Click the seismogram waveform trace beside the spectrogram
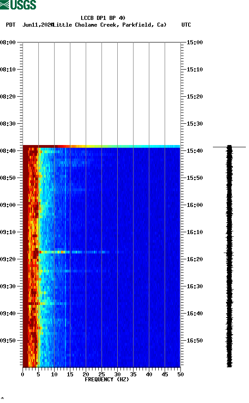The width and height of the screenshot is (249, 403). [230, 256]
